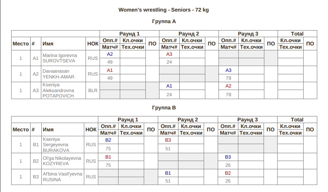
Task: Click opponent B1 link in Rusina's Round 2
Action: (x=168, y=173)
